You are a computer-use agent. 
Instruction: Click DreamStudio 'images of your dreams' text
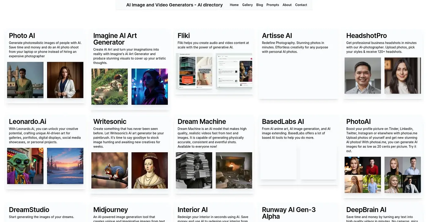(42, 217)
